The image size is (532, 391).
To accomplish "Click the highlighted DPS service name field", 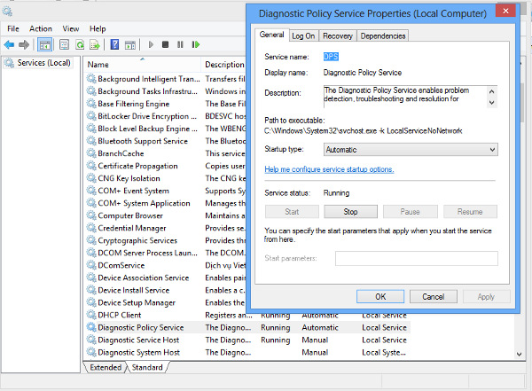I will click(331, 57).
